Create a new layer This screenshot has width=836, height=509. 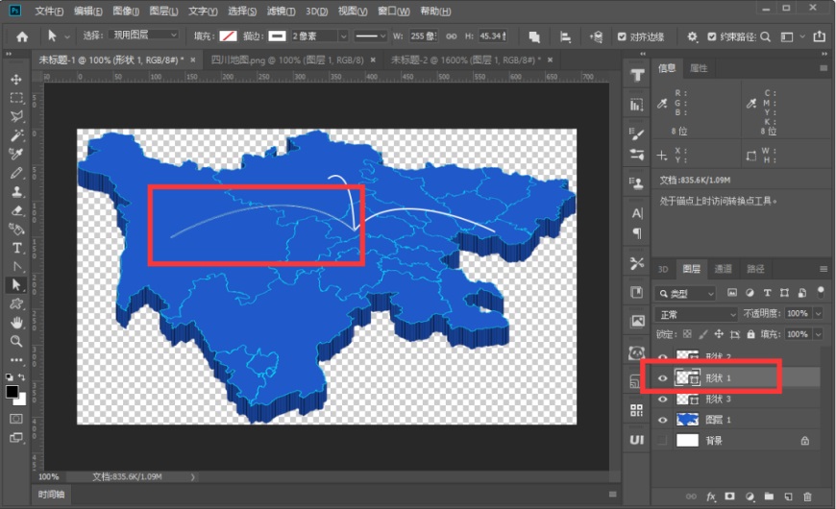pyautogui.click(x=788, y=497)
